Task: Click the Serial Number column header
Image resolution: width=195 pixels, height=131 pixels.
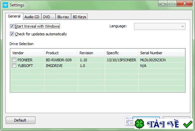Action: [x=162, y=53]
